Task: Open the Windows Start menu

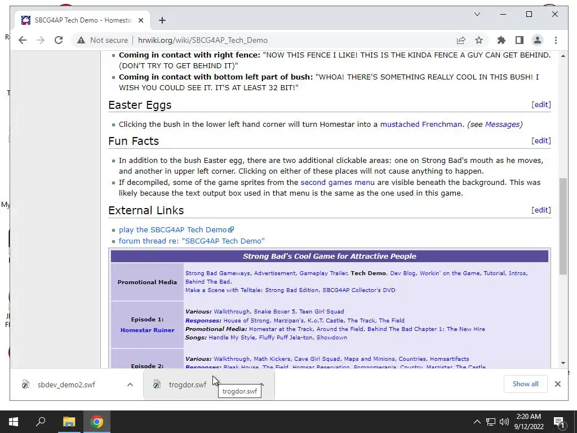Action: 14,422
